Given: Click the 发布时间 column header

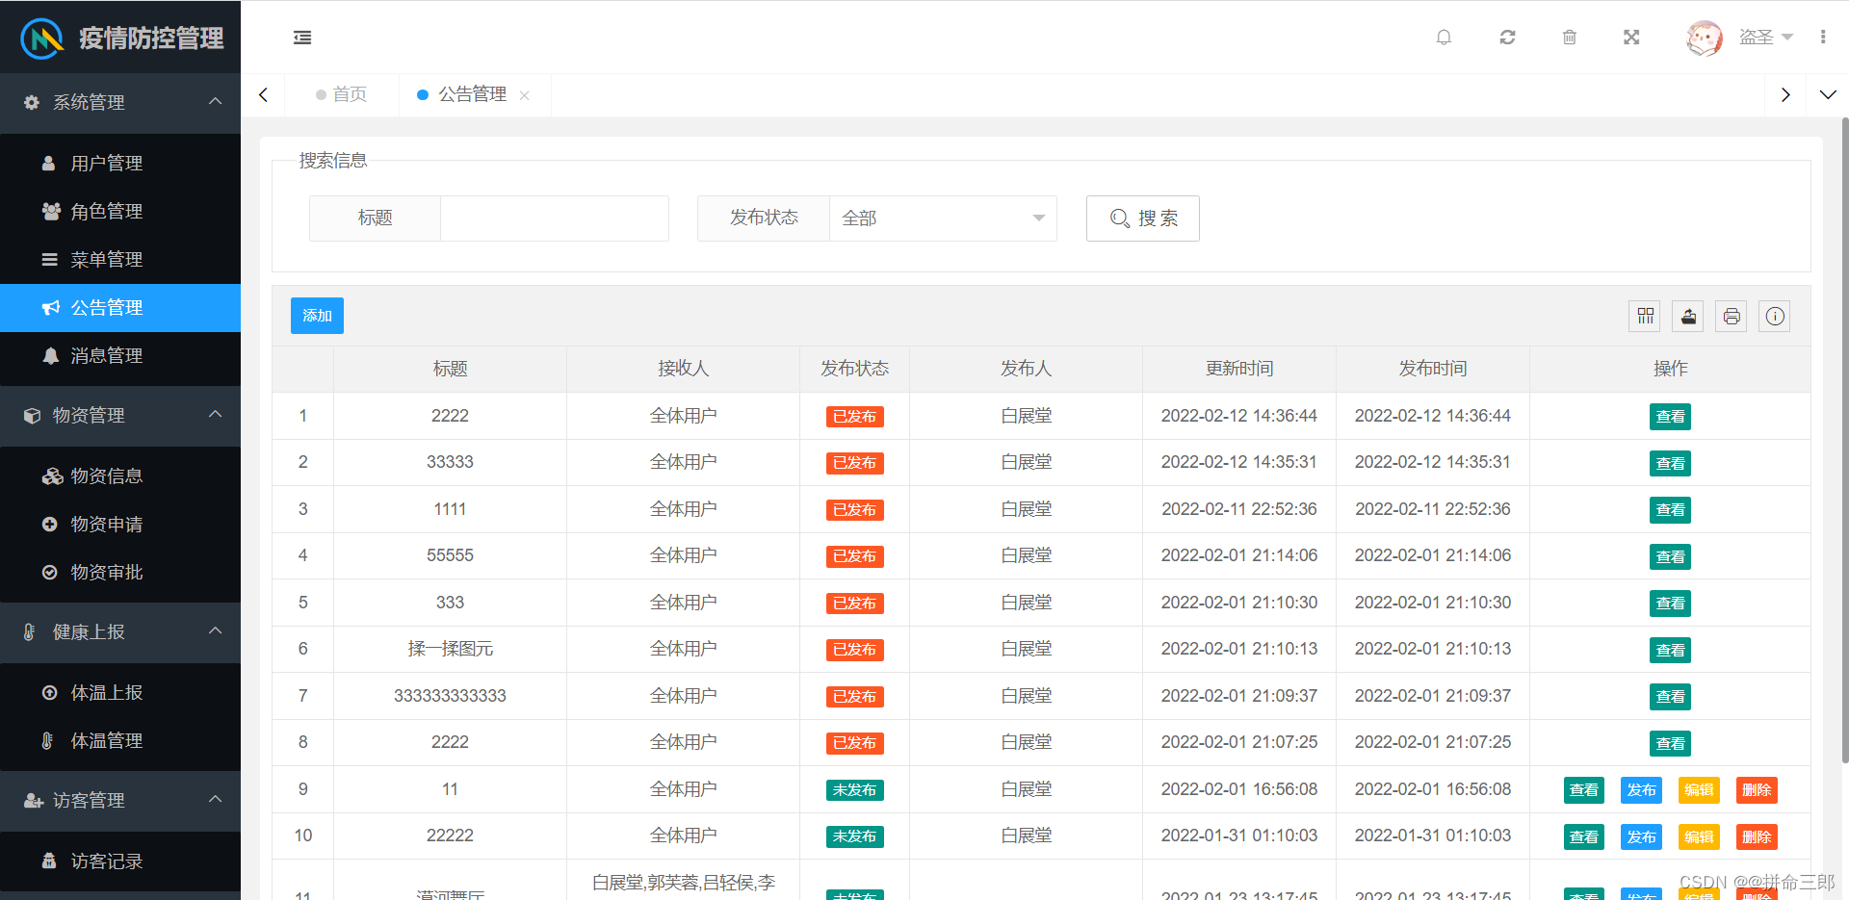Looking at the screenshot, I should 1433,369.
